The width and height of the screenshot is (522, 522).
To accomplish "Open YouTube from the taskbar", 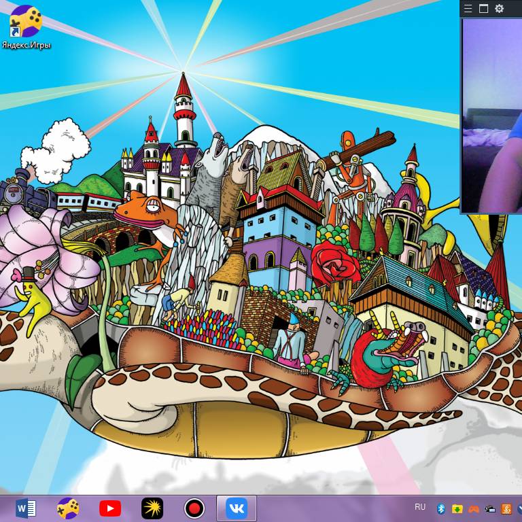I will pyautogui.click(x=110, y=508).
